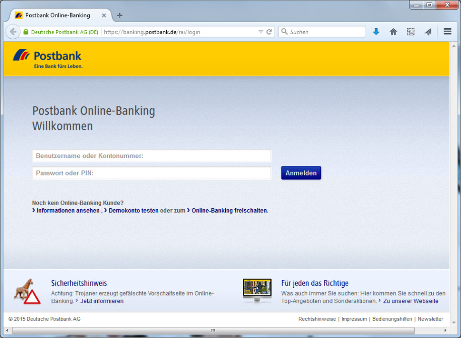Open the Bedienungshilfen footer link

392,319
